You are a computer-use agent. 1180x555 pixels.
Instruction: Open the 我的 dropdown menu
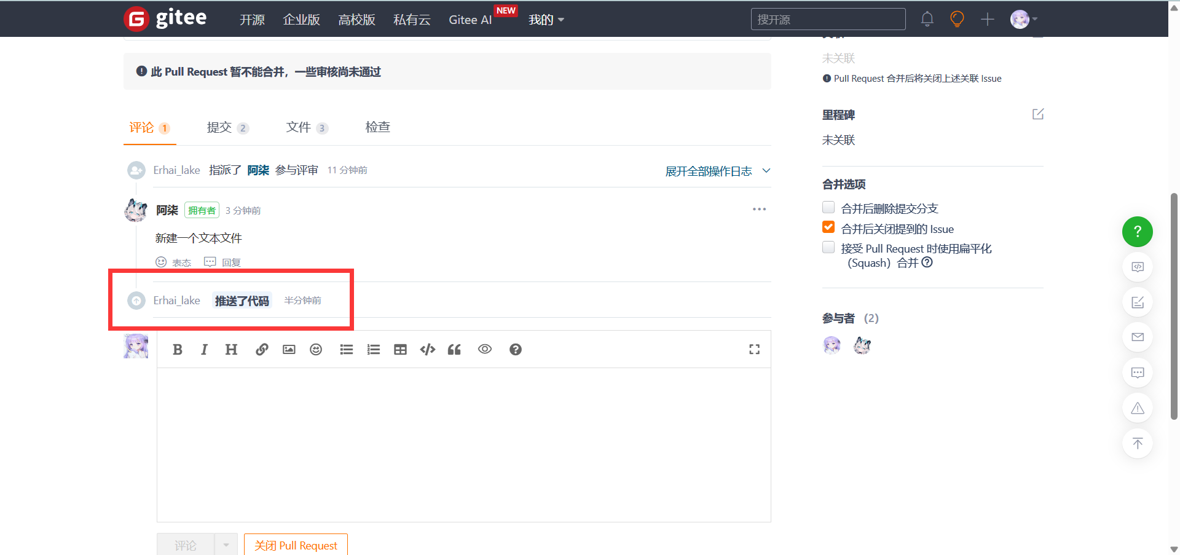point(546,20)
